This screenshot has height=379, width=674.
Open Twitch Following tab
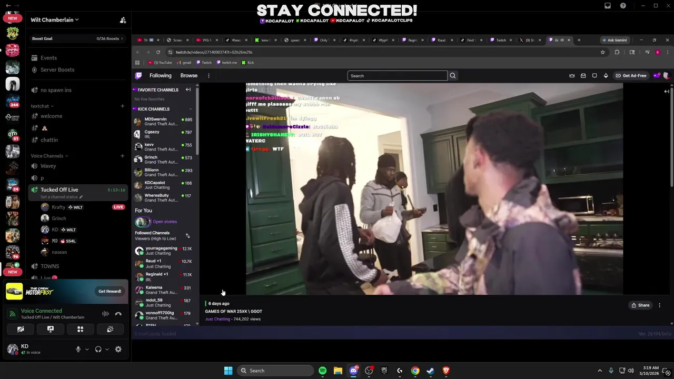pyautogui.click(x=160, y=76)
